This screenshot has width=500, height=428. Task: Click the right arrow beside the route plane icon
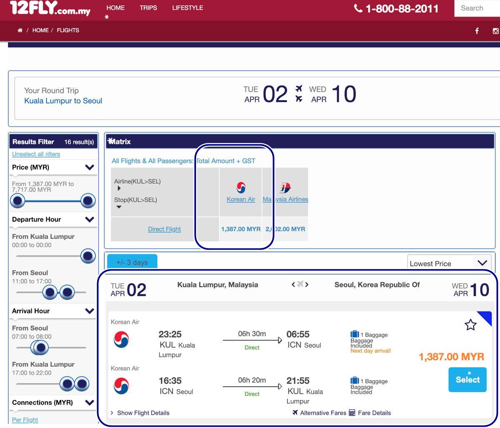click(307, 285)
